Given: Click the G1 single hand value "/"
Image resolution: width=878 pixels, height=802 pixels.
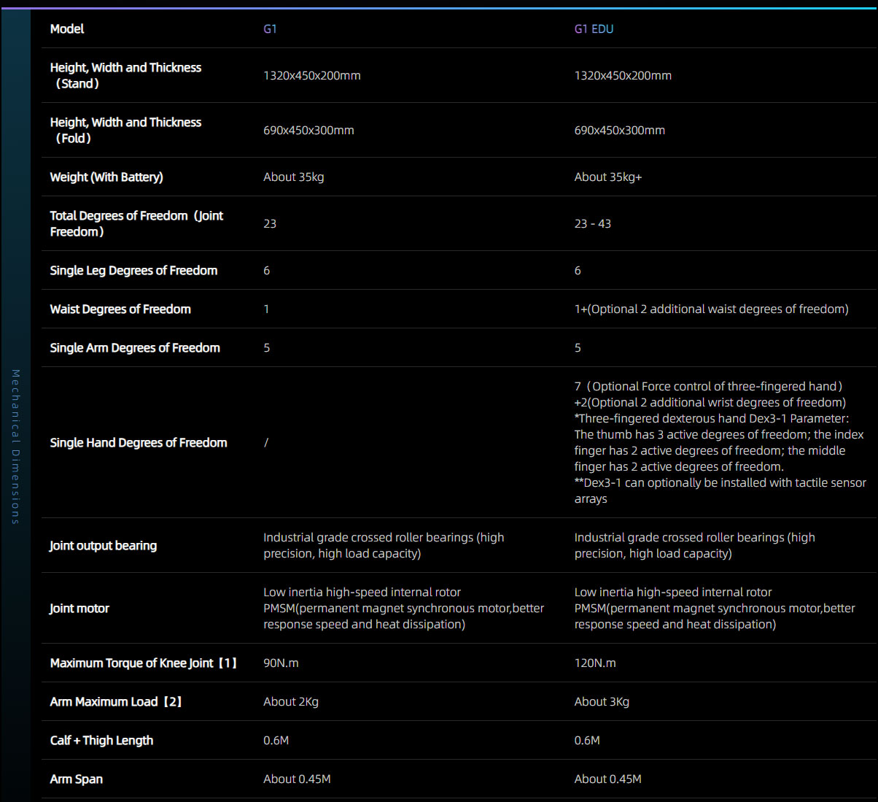Looking at the screenshot, I should [266, 442].
